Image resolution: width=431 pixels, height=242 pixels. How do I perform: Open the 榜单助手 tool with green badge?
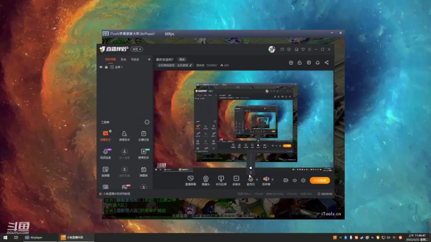[x=143, y=154]
